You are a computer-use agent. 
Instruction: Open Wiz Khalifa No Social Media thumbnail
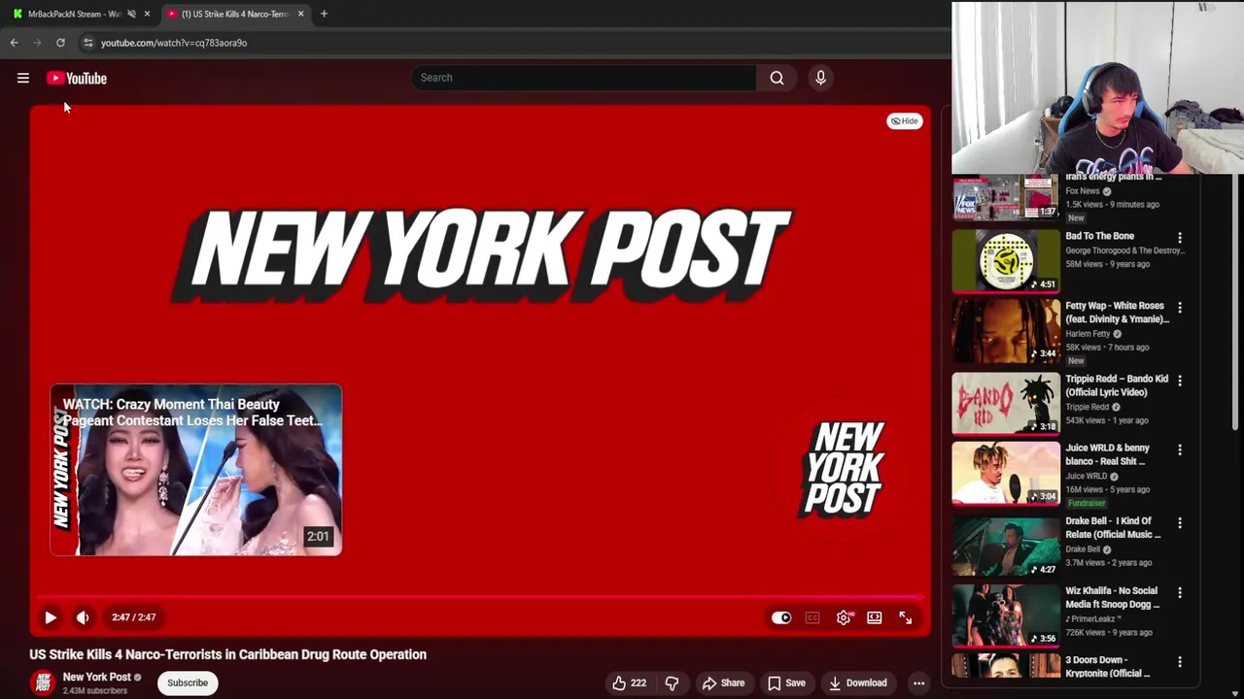tap(1006, 616)
